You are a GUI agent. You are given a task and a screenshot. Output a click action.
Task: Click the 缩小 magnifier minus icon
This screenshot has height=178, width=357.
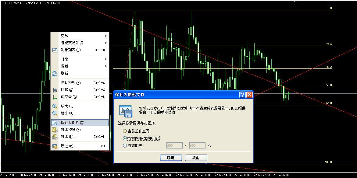(55, 113)
